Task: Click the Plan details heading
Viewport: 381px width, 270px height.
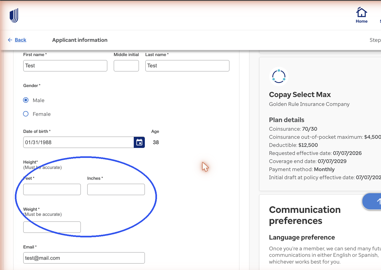Action: [287, 120]
